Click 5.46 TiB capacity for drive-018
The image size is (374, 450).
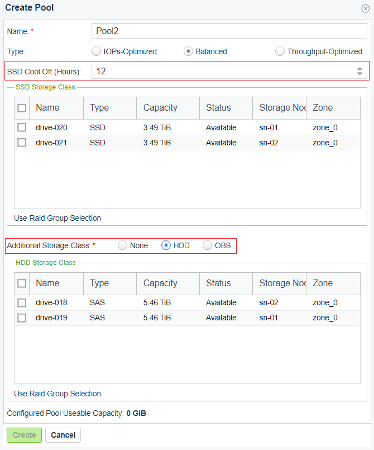pyautogui.click(x=157, y=302)
